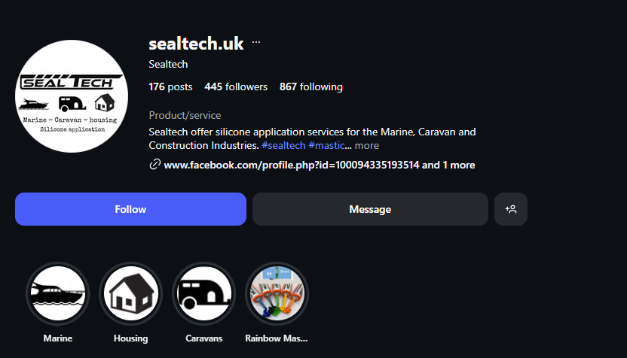The height and width of the screenshot is (358, 627).
Task: Click the chain link icon before the Facebook URL
Action: coord(154,165)
